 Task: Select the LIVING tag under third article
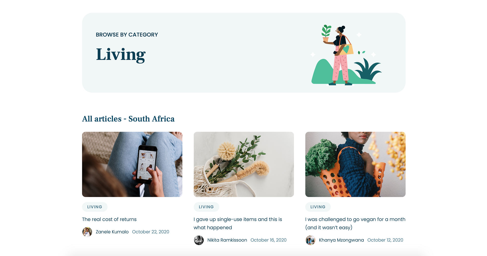point(318,207)
